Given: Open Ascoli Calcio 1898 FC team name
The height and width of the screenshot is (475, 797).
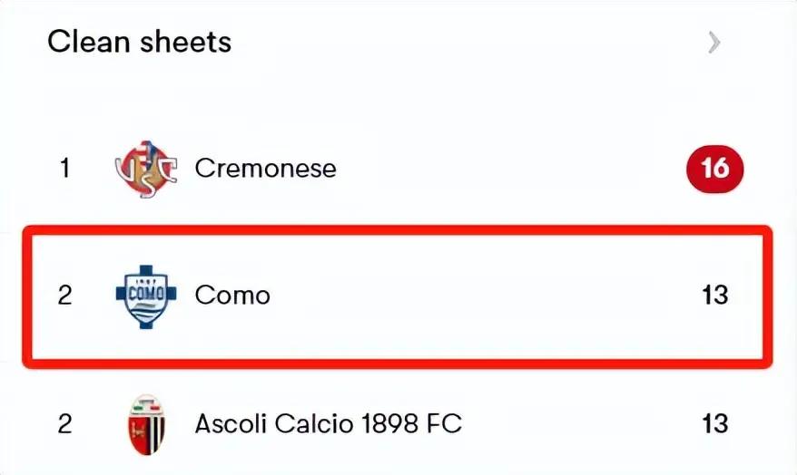Looking at the screenshot, I should [328, 423].
